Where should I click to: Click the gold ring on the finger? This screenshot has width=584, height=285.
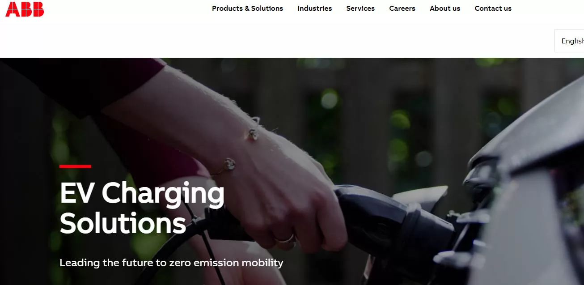coord(286,239)
